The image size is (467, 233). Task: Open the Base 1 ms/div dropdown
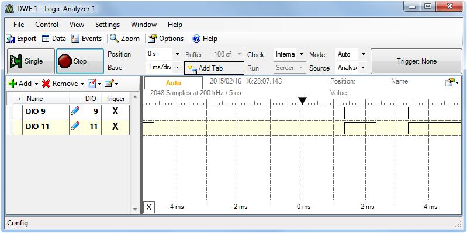pyautogui.click(x=178, y=68)
